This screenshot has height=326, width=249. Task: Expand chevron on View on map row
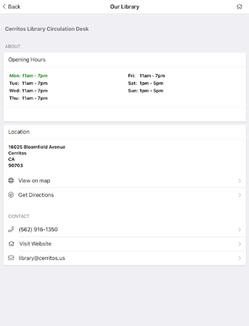(240, 181)
